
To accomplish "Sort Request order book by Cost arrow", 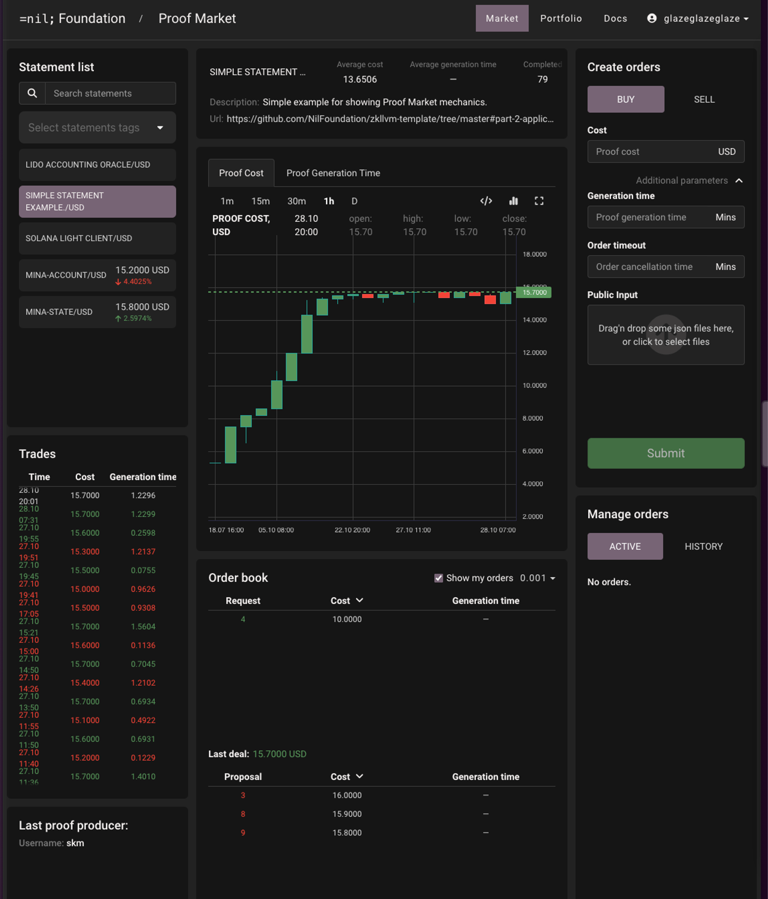I will click(x=359, y=600).
